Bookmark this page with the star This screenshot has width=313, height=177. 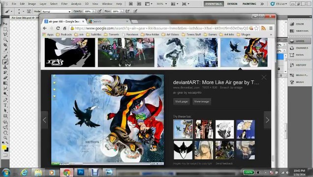[256, 29]
